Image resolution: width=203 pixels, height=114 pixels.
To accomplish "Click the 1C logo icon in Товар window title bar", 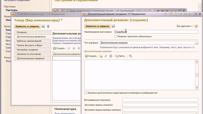I will pyautogui.click(x=13, y=14).
